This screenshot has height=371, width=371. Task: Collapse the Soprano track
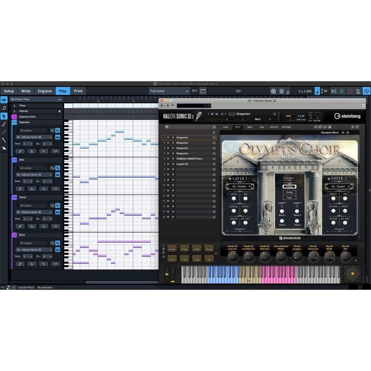(x=14, y=122)
